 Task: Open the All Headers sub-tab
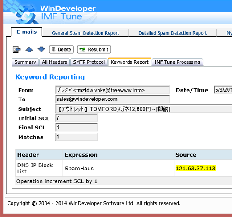coord(54,62)
